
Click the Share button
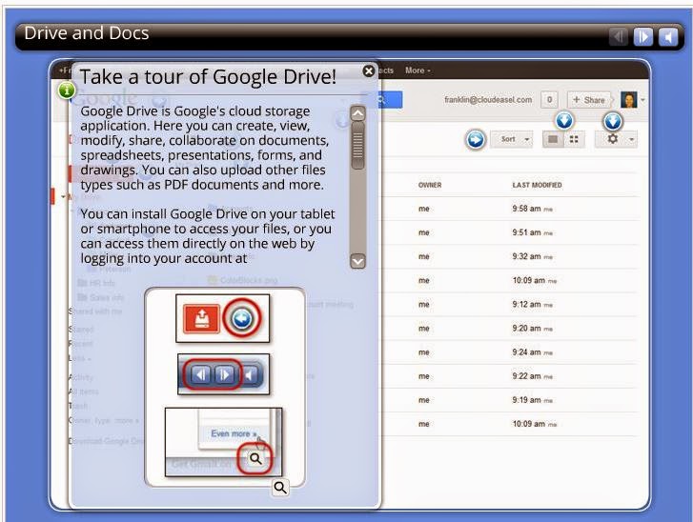click(x=589, y=100)
